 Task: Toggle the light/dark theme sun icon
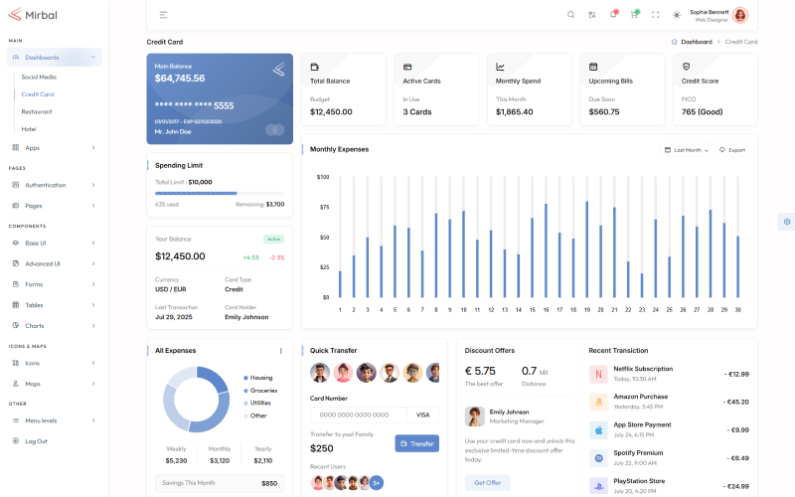pyautogui.click(x=677, y=15)
